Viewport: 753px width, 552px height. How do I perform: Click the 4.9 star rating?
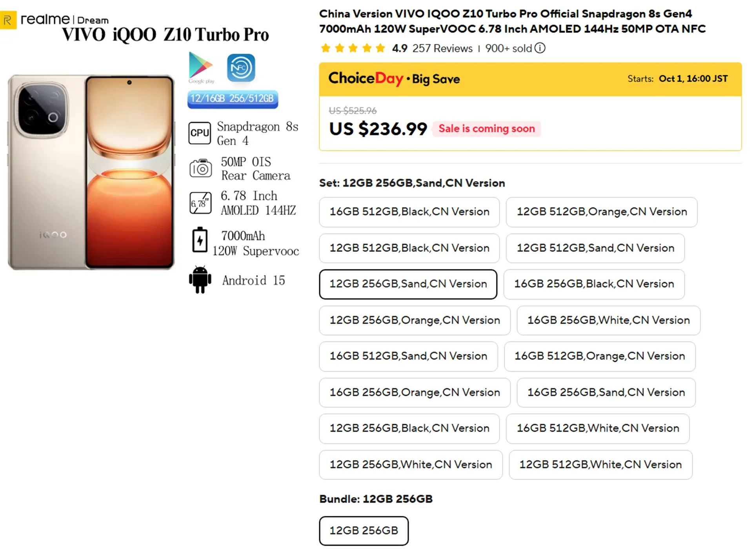tap(399, 48)
